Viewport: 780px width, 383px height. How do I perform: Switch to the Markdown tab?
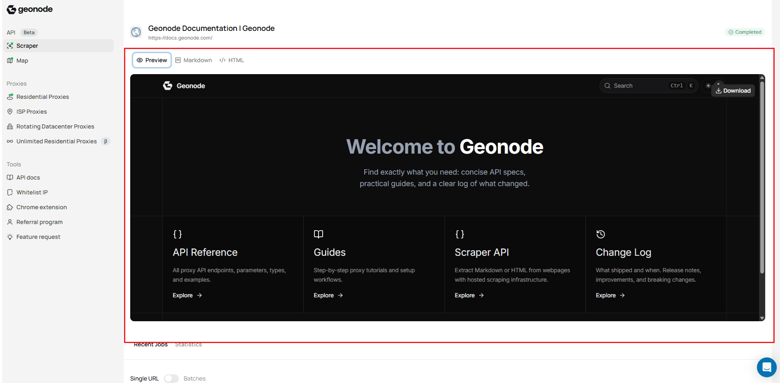(x=194, y=60)
